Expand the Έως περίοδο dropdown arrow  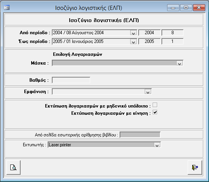133,41
